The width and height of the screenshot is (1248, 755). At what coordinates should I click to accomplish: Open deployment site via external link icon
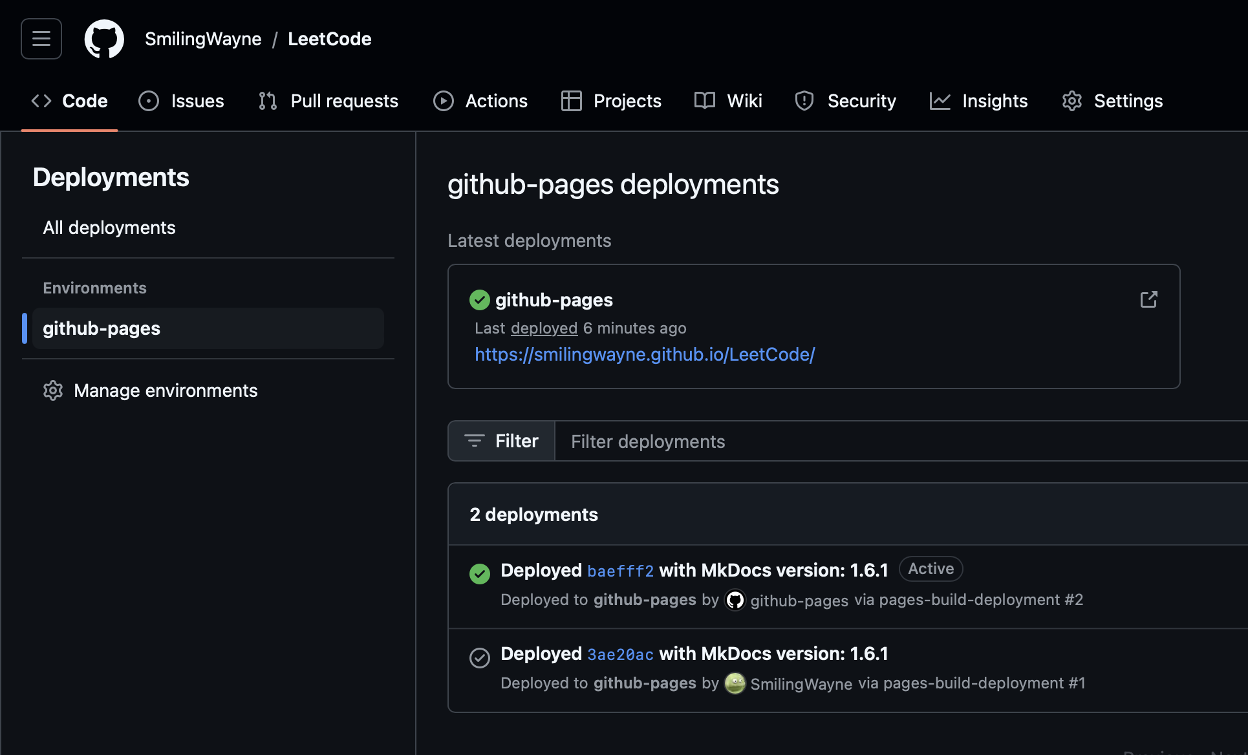coord(1149,299)
